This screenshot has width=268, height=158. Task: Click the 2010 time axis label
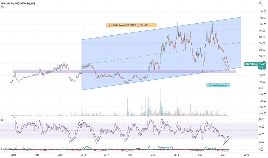(x=83, y=155)
